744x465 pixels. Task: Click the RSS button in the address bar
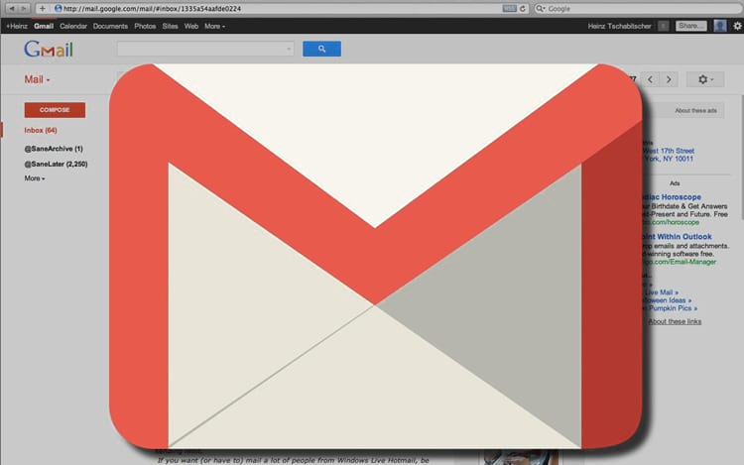(510, 9)
